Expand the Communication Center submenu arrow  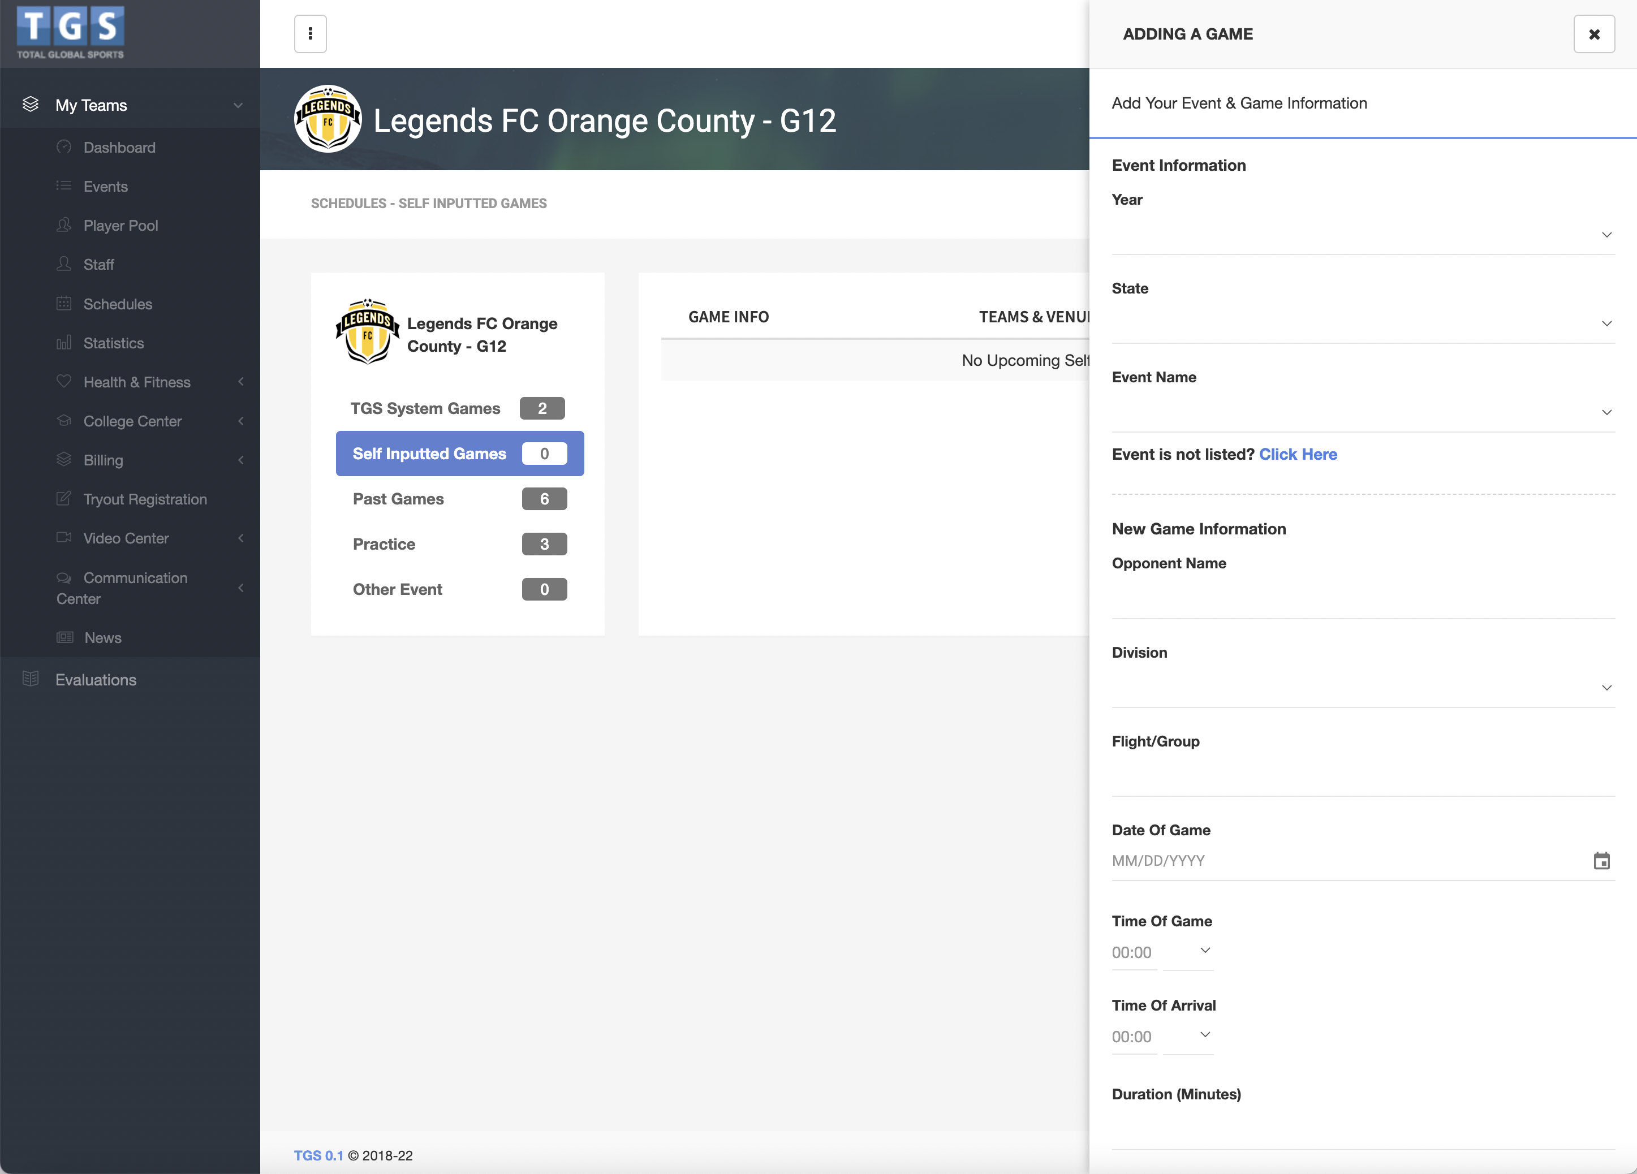[x=241, y=588]
